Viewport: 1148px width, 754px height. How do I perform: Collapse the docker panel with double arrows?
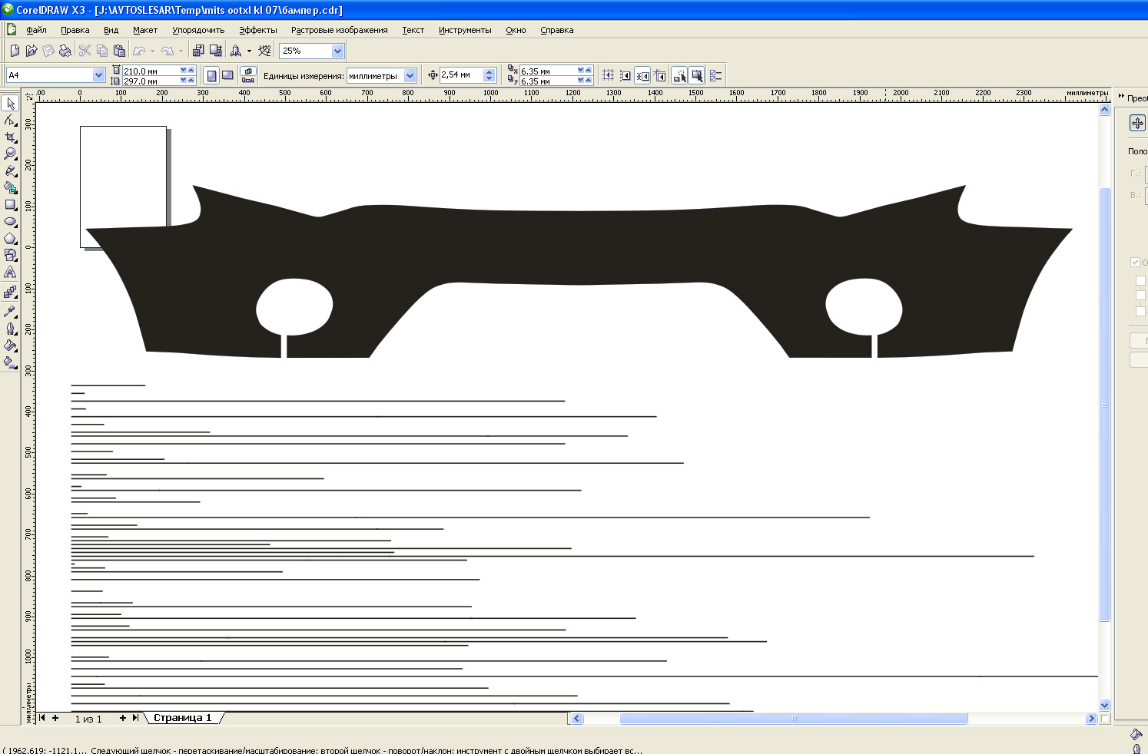pyautogui.click(x=1121, y=97)
